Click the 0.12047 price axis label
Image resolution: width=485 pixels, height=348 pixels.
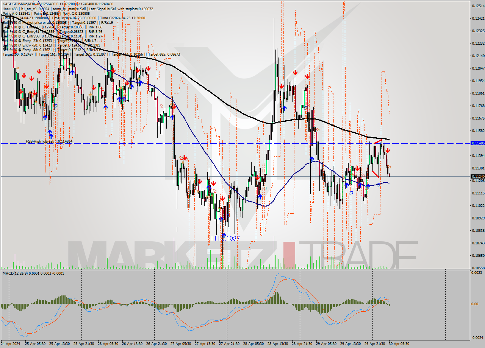(478, 68)
